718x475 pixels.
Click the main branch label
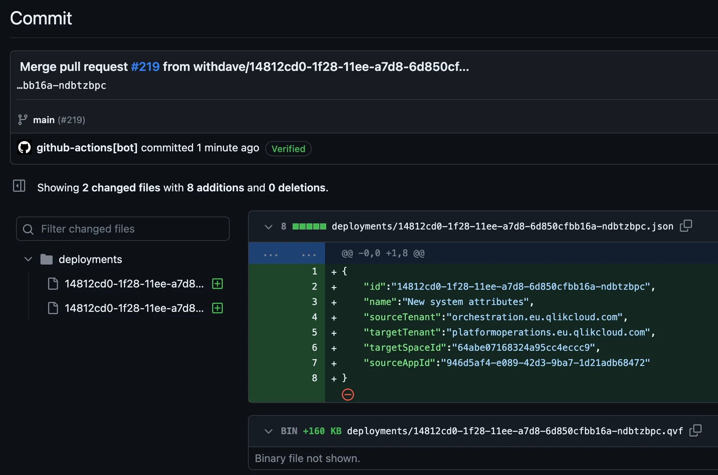43,119
